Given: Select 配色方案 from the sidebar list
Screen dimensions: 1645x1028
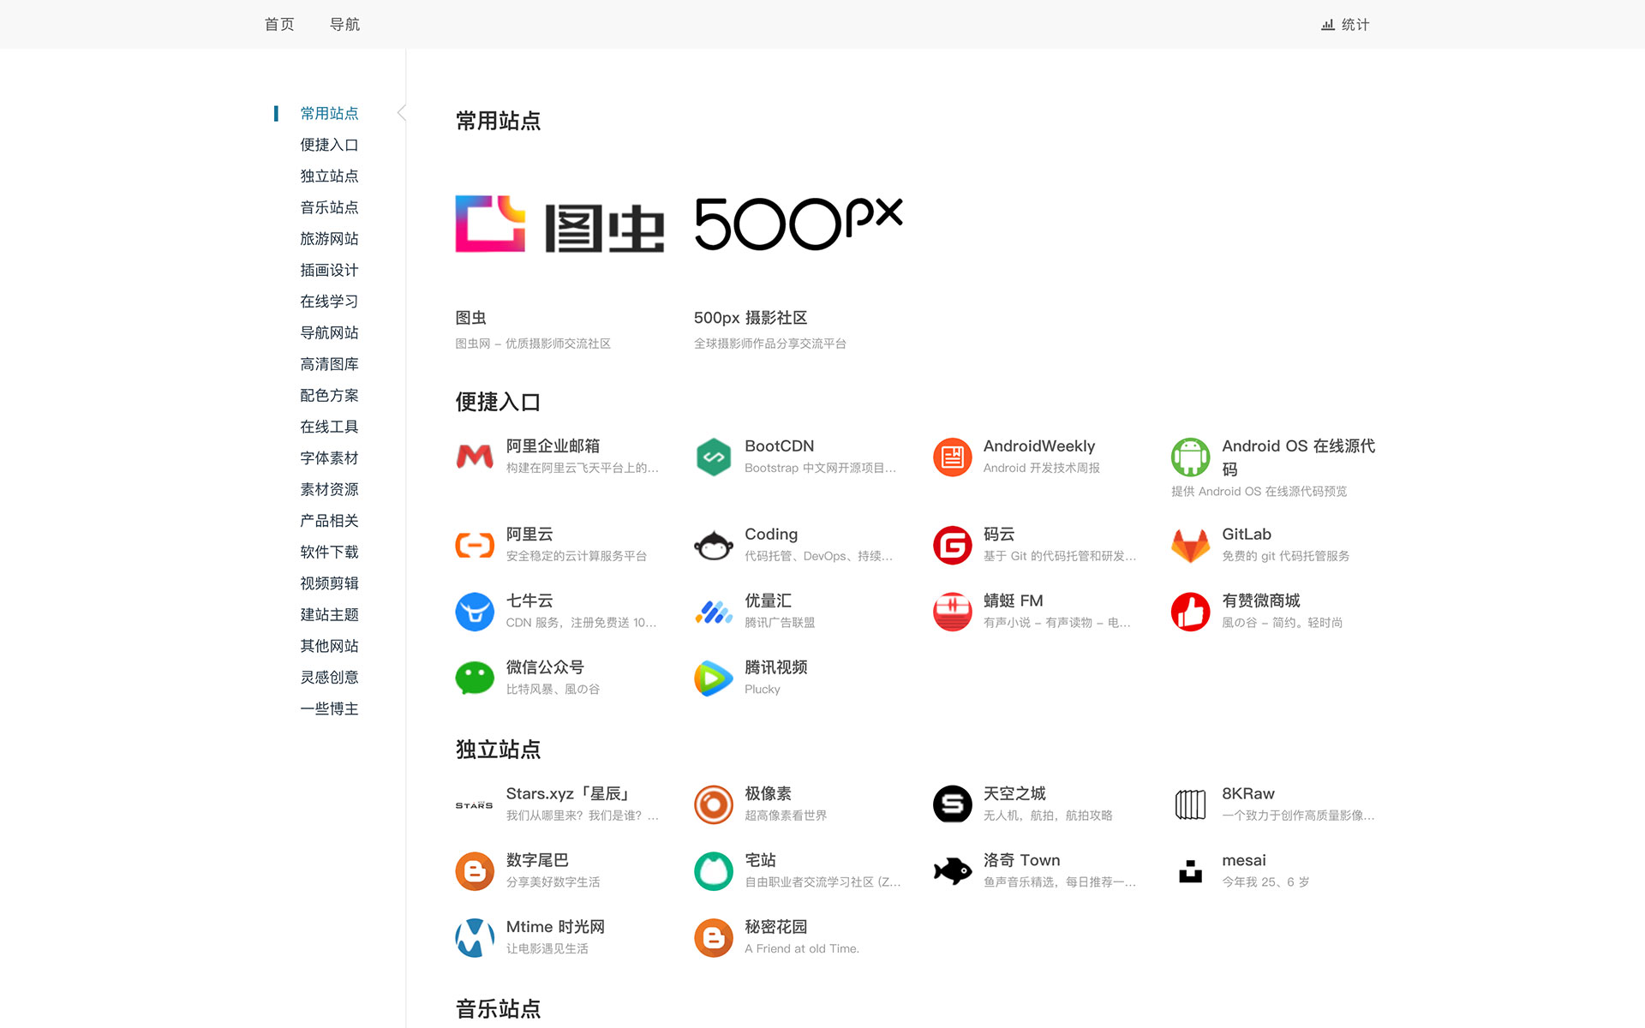Looking at the screenshot, I should pos(329,396).
